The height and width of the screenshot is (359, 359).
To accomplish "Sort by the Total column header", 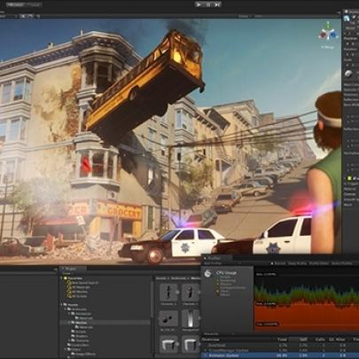I will [283, 339].
